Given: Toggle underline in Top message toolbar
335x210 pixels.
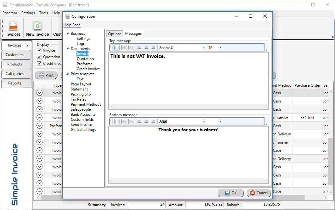Looking at the screenshot, I should [x=131, y=48].
